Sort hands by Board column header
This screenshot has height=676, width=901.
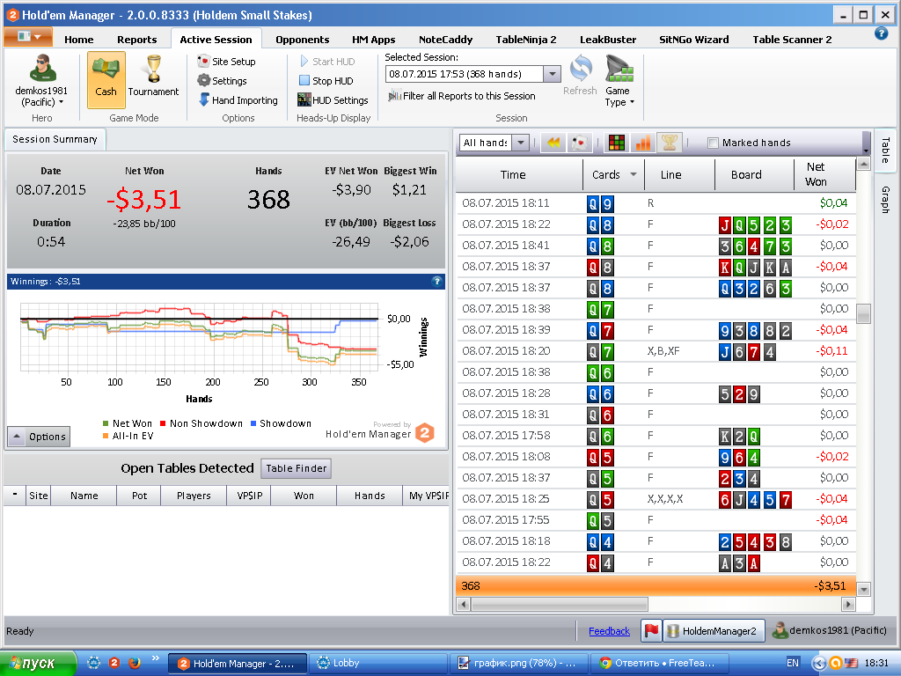746,175
